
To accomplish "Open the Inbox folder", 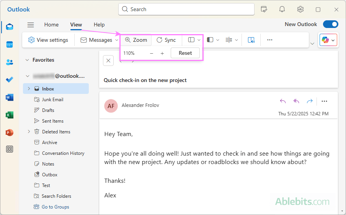I will click(56, 89).
